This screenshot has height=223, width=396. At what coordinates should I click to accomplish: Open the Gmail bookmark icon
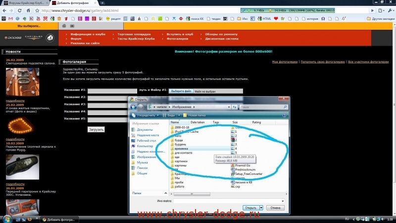[x=10, y=19]
